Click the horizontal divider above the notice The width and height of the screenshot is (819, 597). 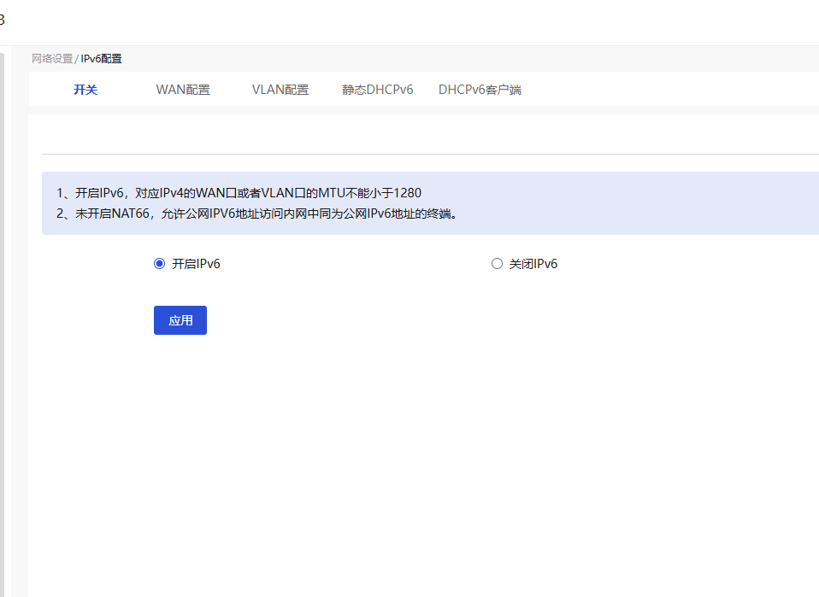(427, 154)
